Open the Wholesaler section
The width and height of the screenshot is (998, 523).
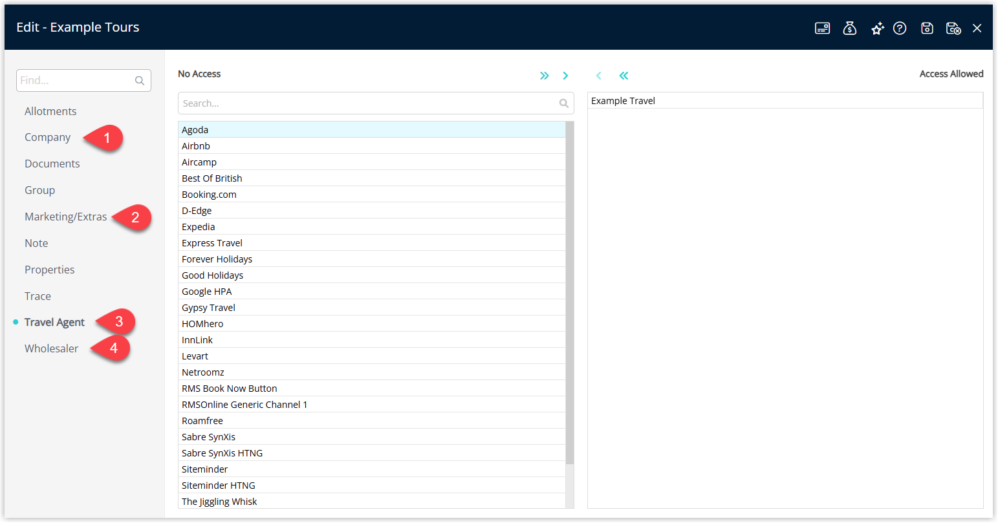coord(52,348)
